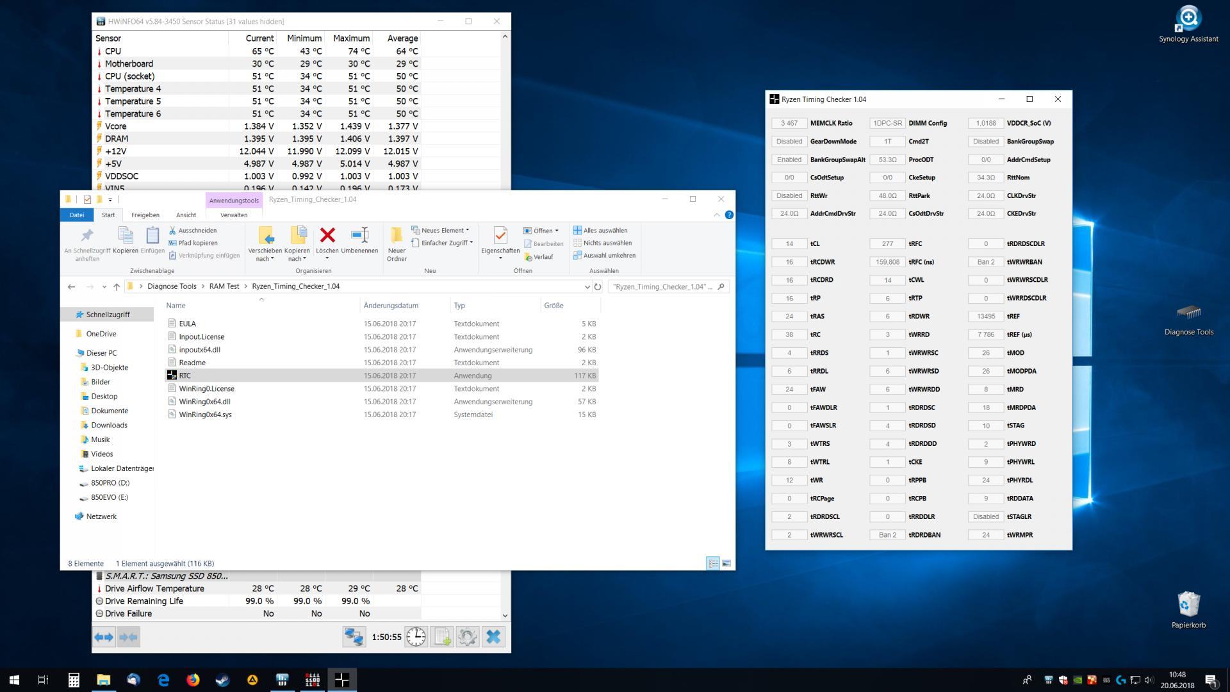Open Verwalten ribbon tab

(x=234, y=215)
